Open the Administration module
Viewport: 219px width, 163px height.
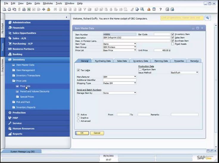tap(38, 22)
